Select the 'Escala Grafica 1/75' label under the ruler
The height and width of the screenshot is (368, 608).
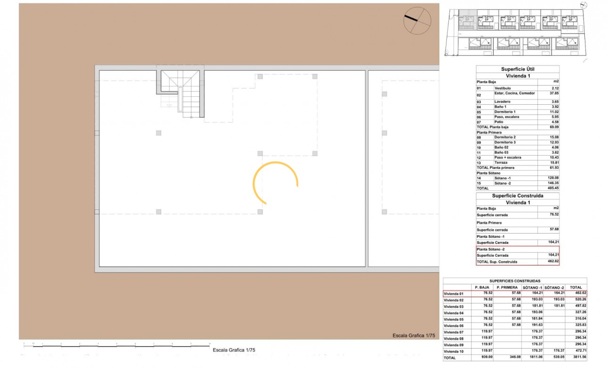click(234, 350)
